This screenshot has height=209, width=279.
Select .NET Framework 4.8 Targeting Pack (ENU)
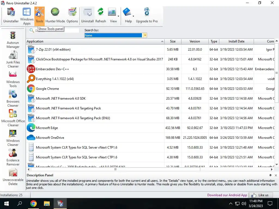(150, 118)
